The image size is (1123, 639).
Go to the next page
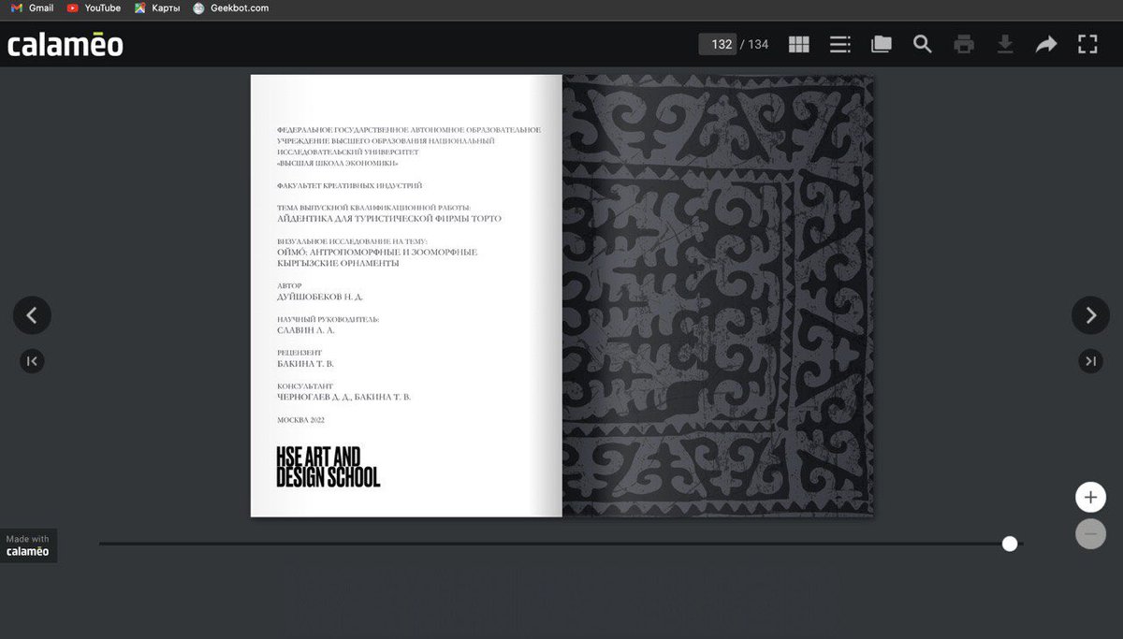(x=1090, y=315)
